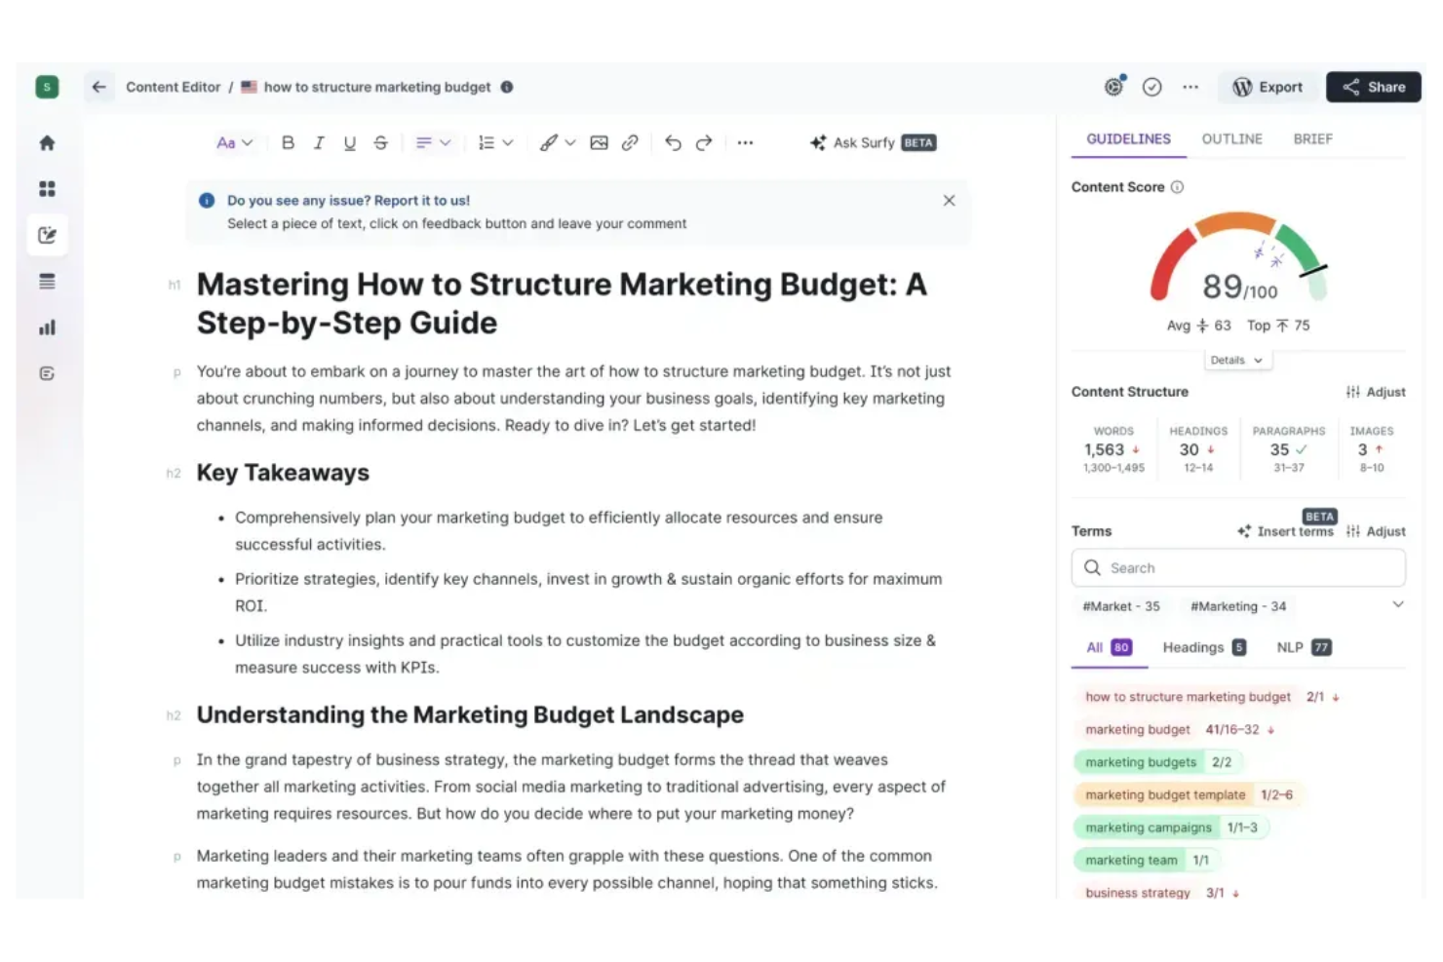Select the checkmark circle icon in top bar

(x=1151, y=87)
